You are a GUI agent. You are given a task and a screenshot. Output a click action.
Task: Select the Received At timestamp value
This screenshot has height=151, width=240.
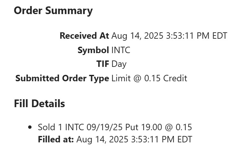point(169,36)
